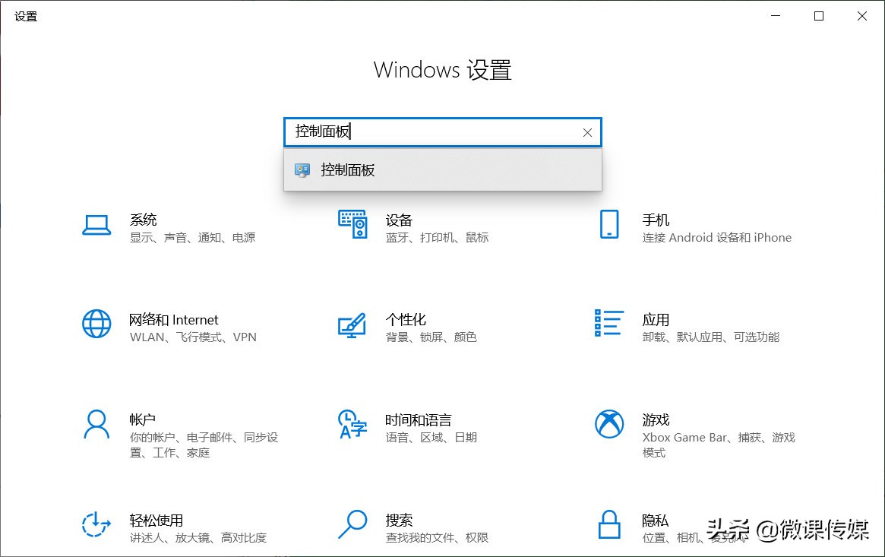Viewport: 885px width, 557px height.
Task: Open 个性化 settings with the brush icon
Action: [352, 325]
